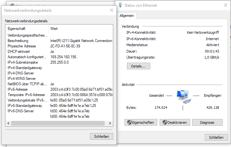Click the shield icon on Eigenschaften button
This screenshot has width=231, height=147.
click(x=129, y=122)
